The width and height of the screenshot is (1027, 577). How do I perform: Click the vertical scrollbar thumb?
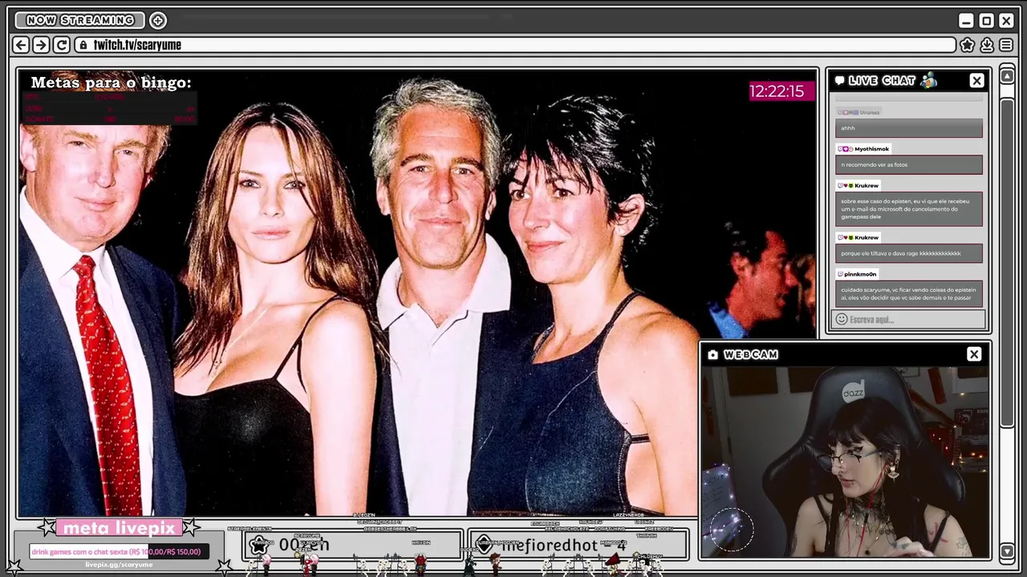(x=1007, y=264)
